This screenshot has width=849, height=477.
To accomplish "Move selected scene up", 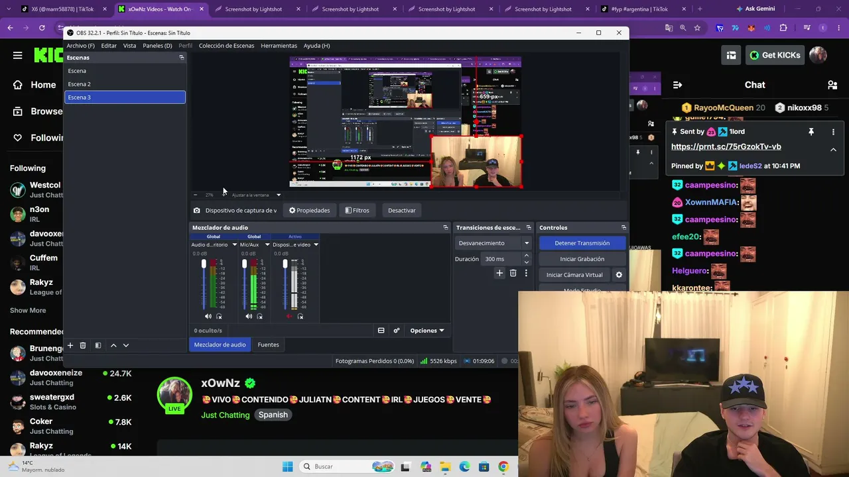I will pos(113,345).
